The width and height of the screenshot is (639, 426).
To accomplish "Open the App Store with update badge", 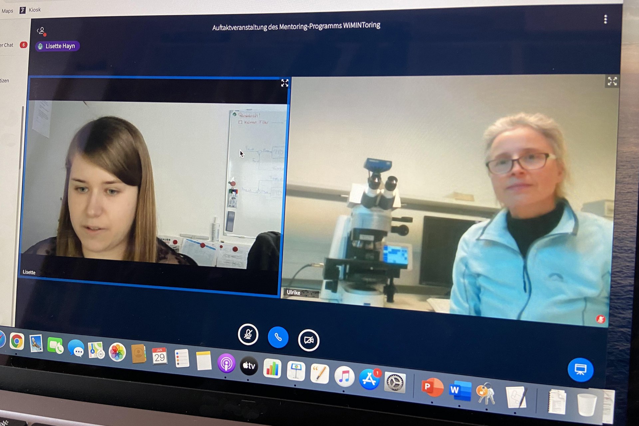I will pyautogui.click(x=369, y=379).
